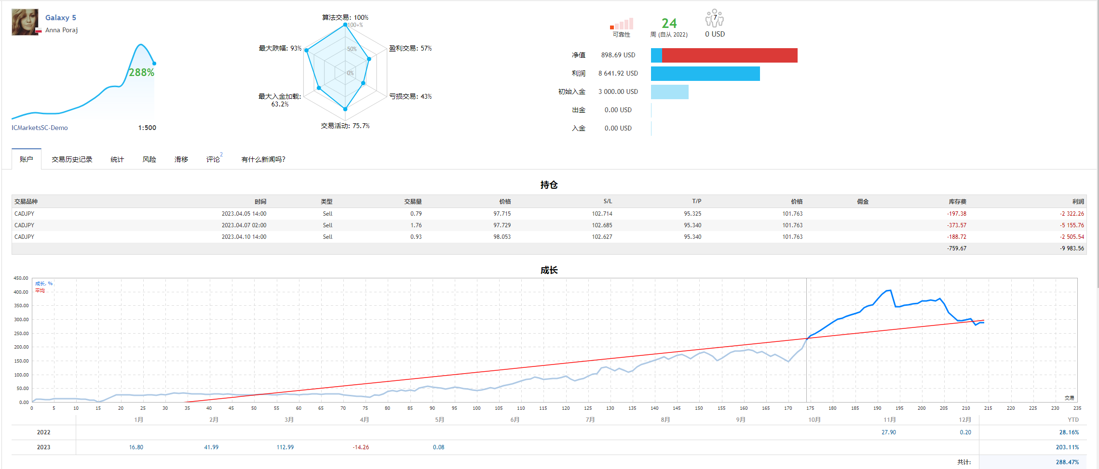The width and height of the screenshot is (1099, 469).
Task: Click the 3 000.00 USD initial deposit value
Action: coord(618,91)
